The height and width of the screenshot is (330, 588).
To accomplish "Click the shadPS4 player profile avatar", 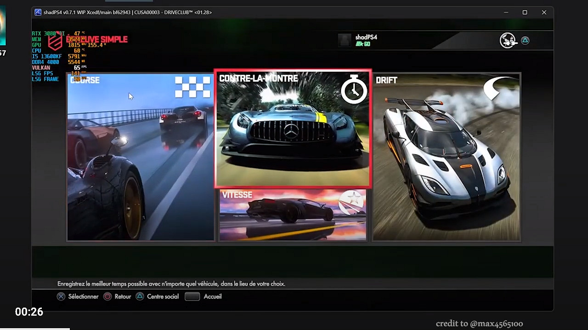I will [345, 40].
